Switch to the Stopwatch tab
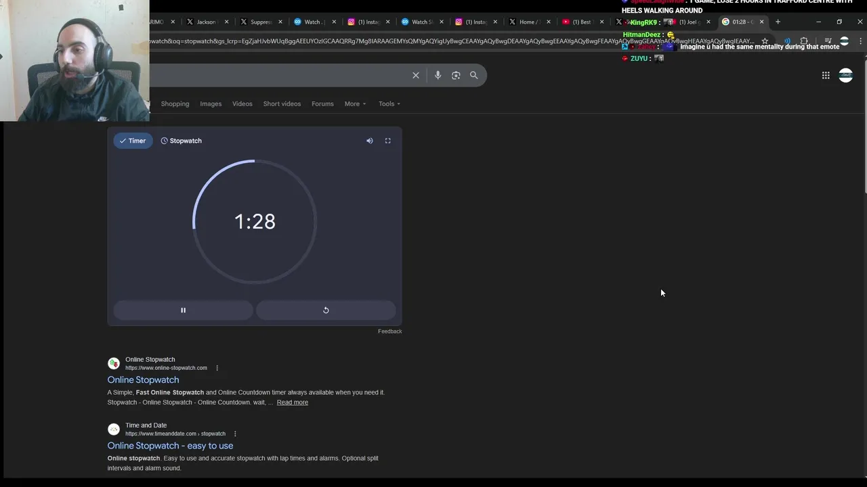867x487 pixels. 181,141
